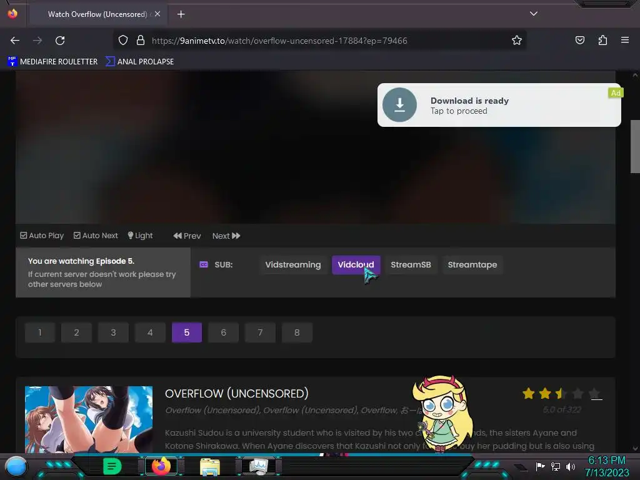Select the Streamtape server

pos(472,264)
